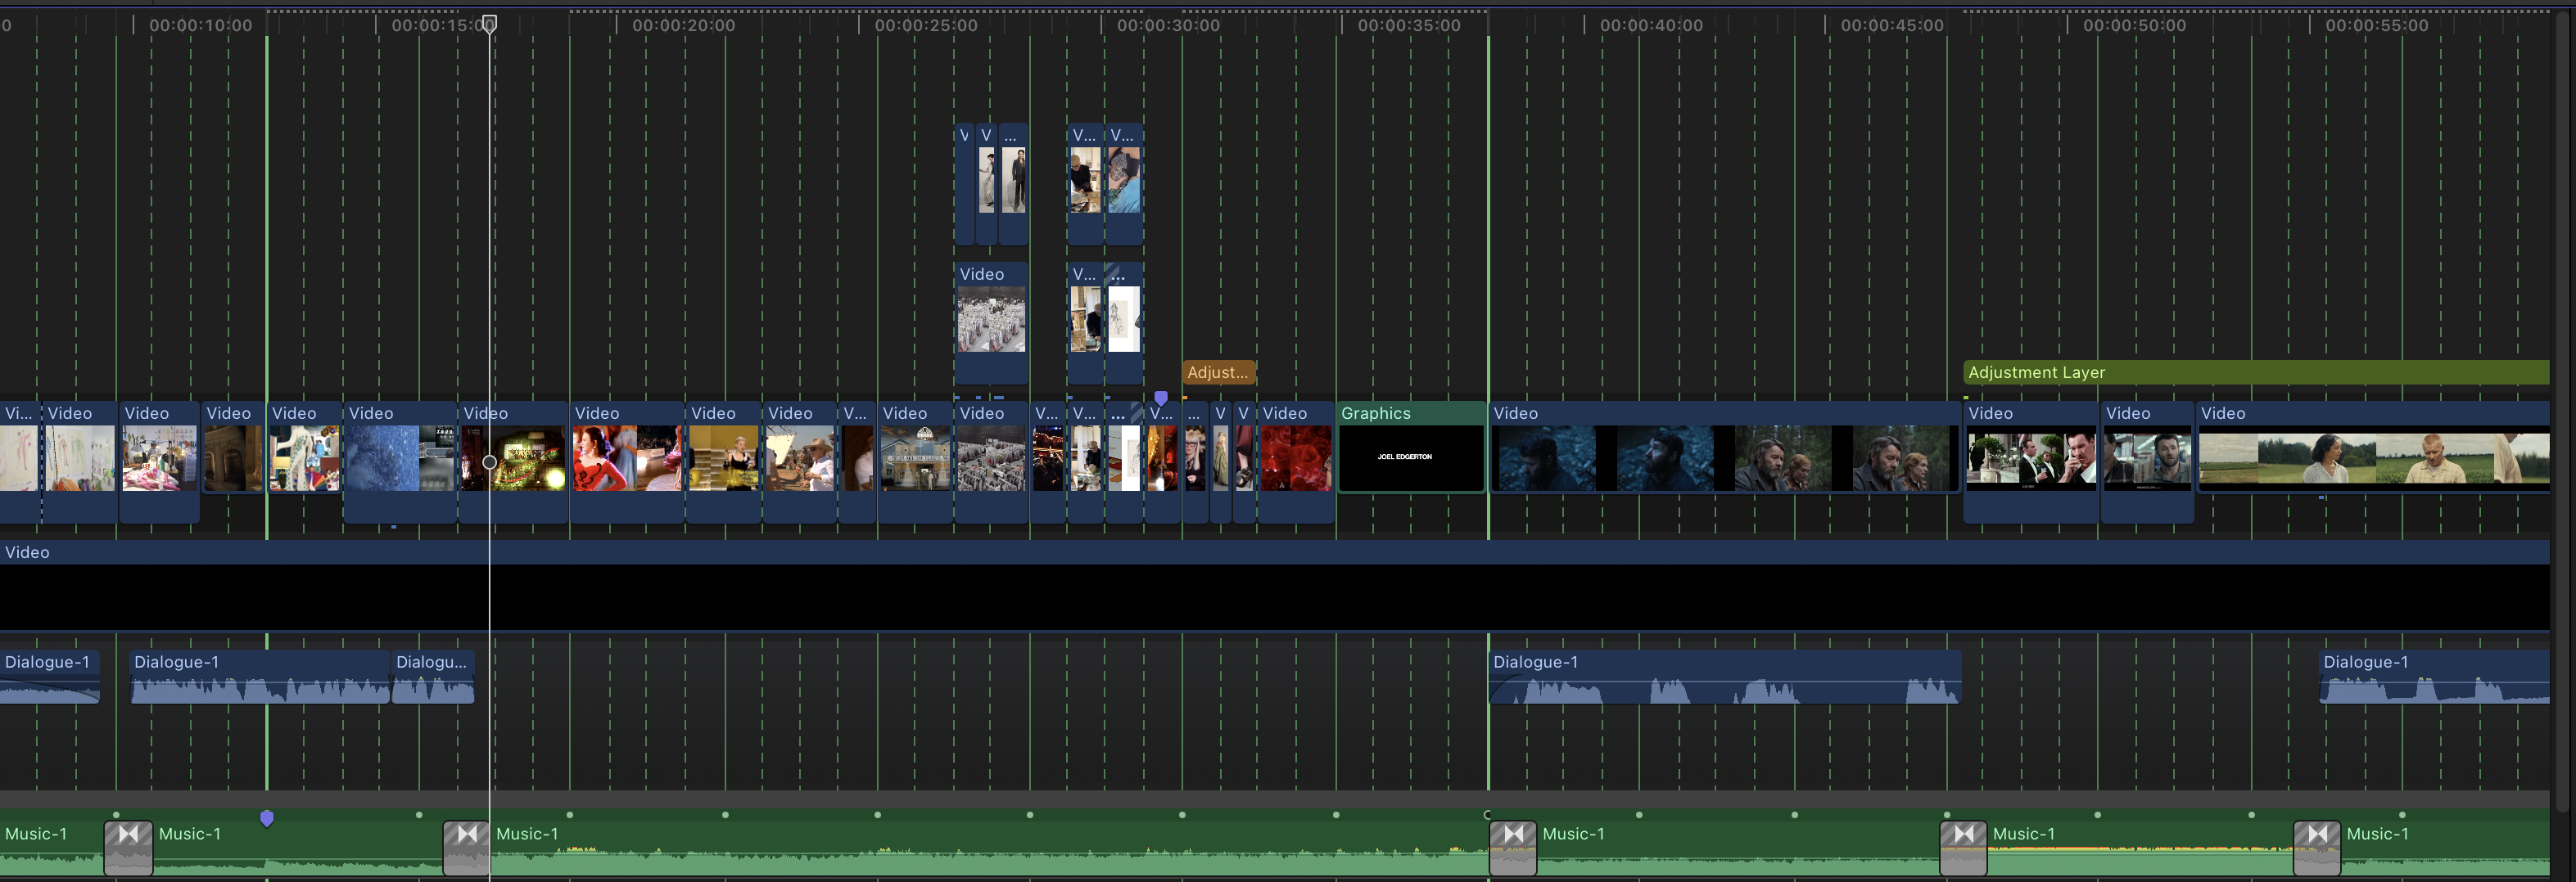The image size is (2576, 882).
Task: Select Music-1 transition between 00:00:45 and 00:00:50
Action: (1963, 847)
